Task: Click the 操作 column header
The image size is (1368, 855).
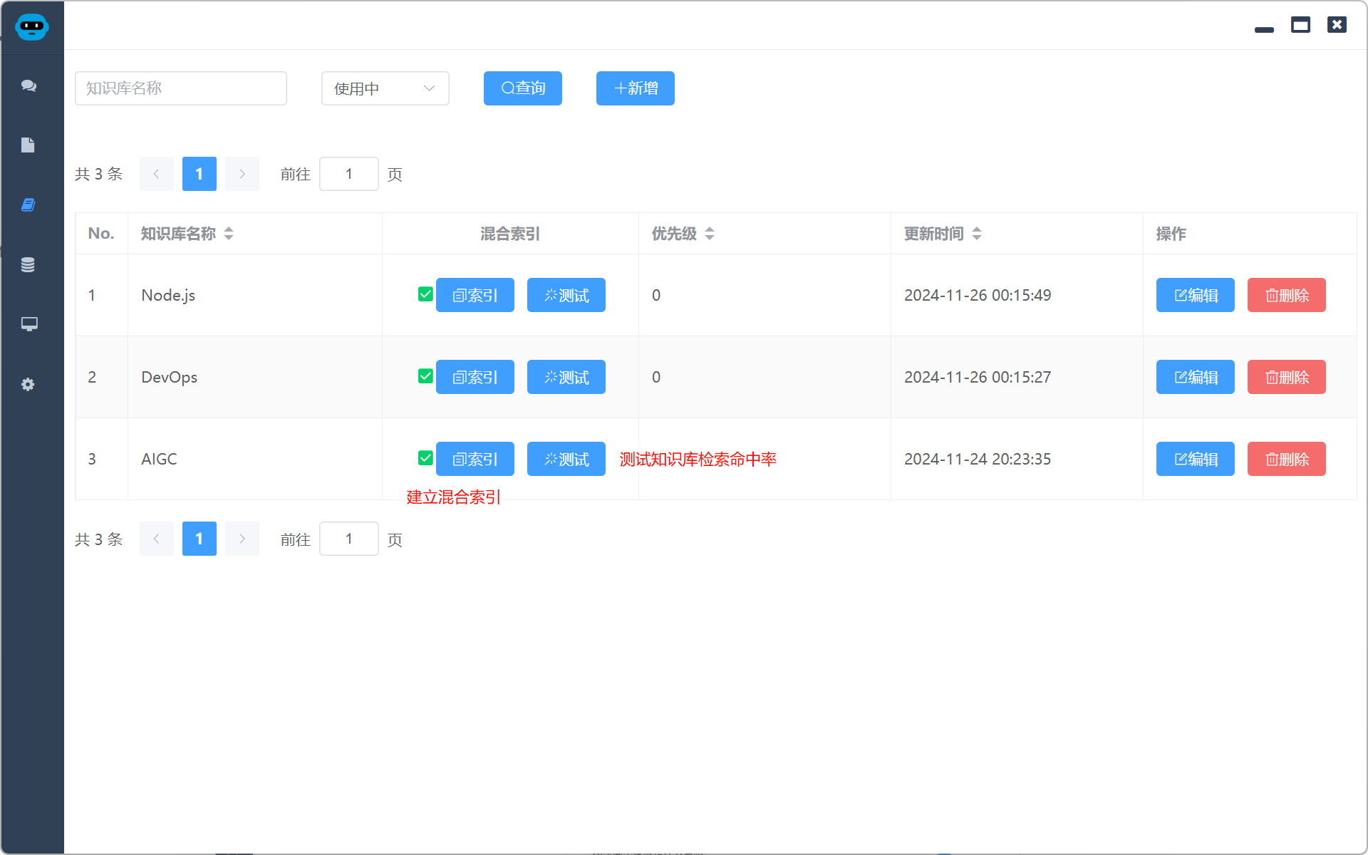Action: point(1171,234)
